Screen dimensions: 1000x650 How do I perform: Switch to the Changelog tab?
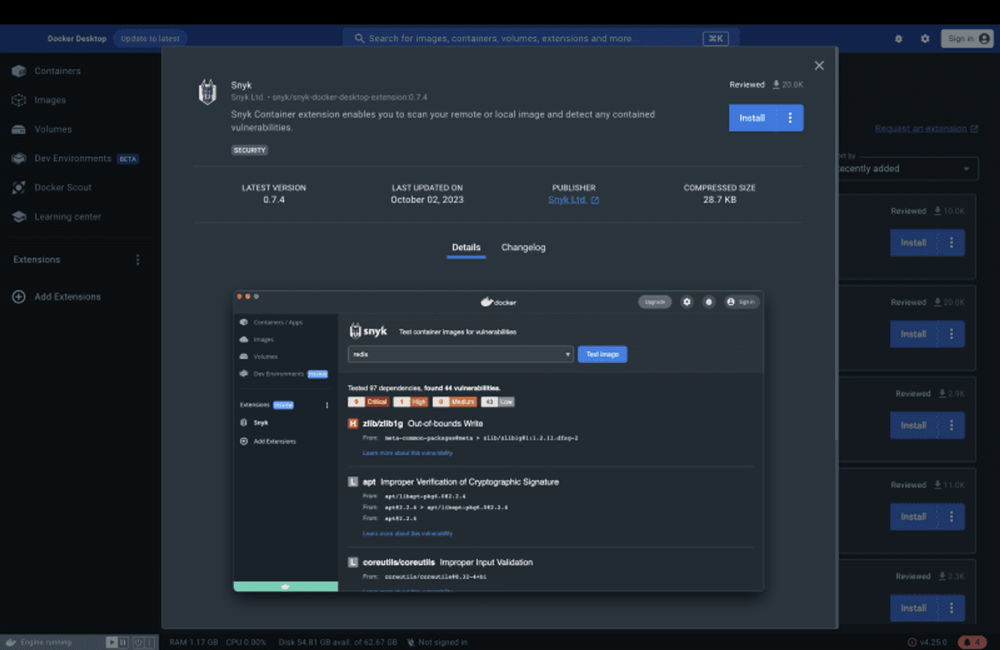tap(523, 247)
